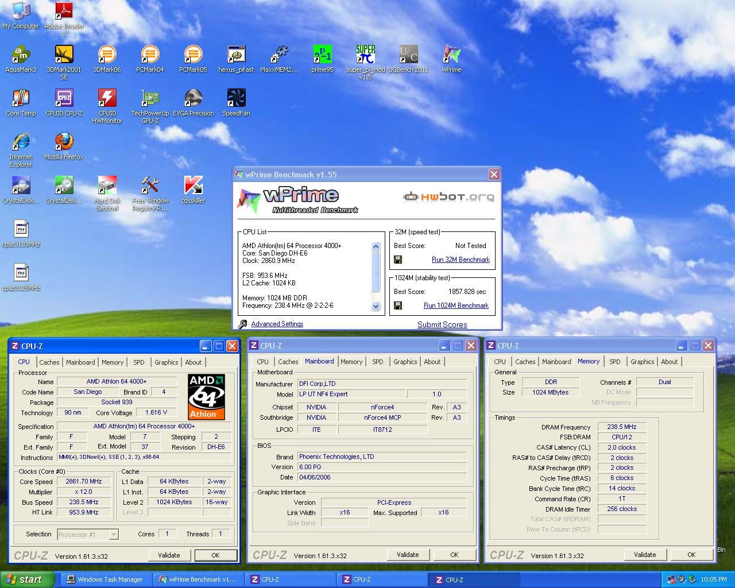Launch Core Temp desktop icon
The image size is (735, 588).
(x=21, y=102)
